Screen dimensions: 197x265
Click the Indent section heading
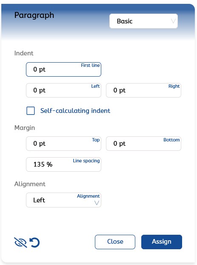coord(24,53)
